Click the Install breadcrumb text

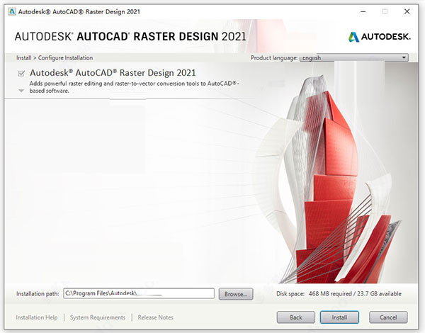pos(24,58)
